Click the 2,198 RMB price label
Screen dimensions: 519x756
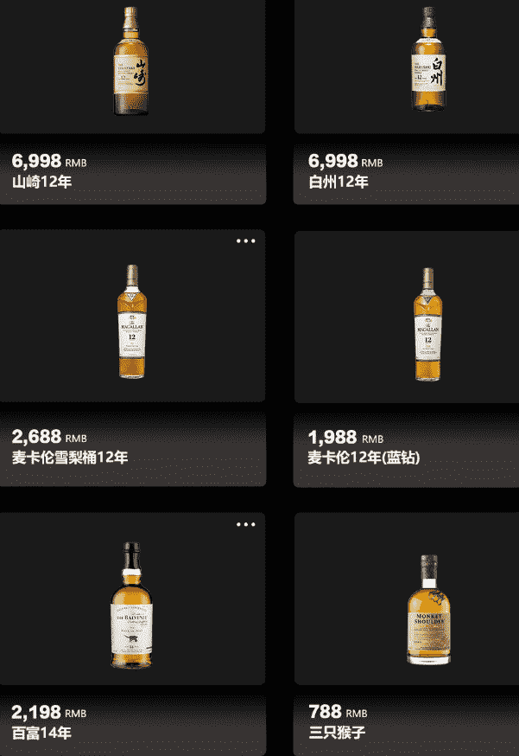tap(49, 712)
